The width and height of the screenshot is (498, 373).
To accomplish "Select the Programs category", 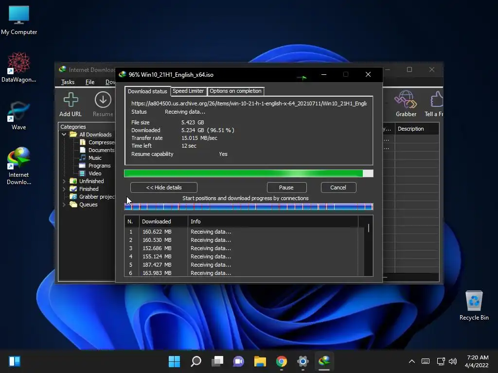I will tap(95, 166).
